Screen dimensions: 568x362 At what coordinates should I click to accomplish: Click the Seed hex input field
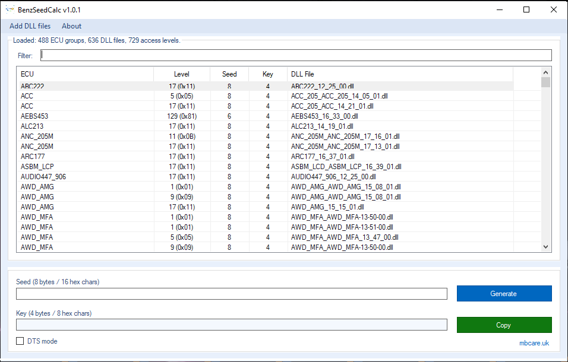[x=232, y=294]
